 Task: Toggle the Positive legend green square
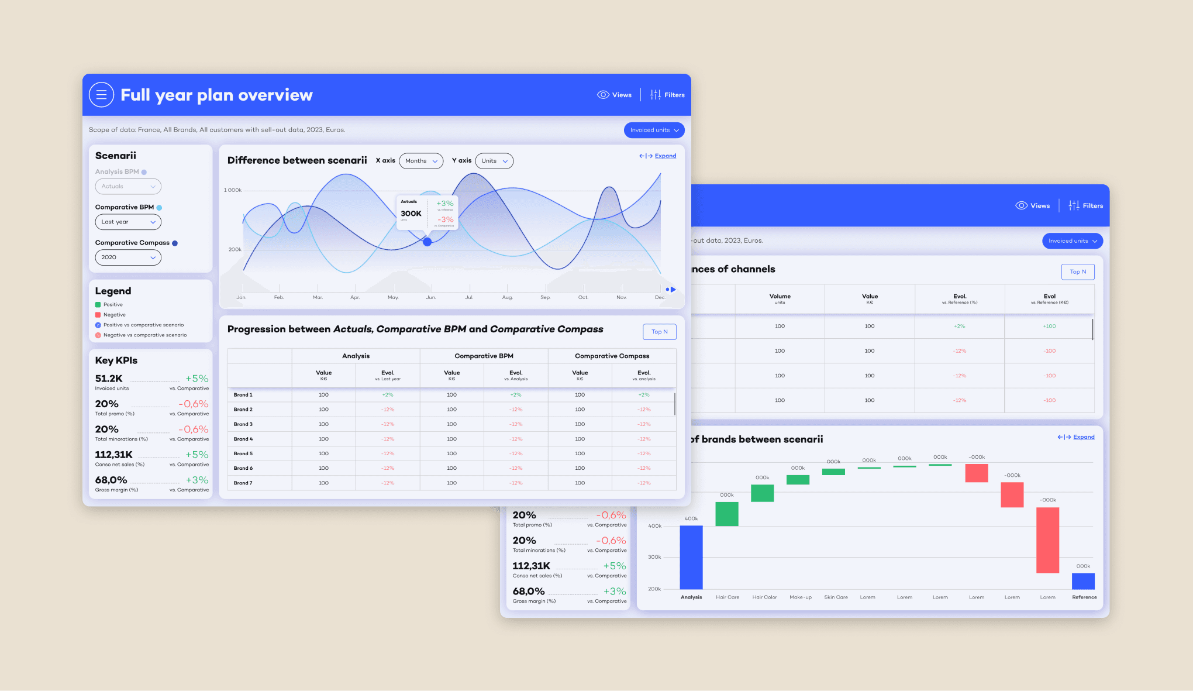click(x=98, y=305)
